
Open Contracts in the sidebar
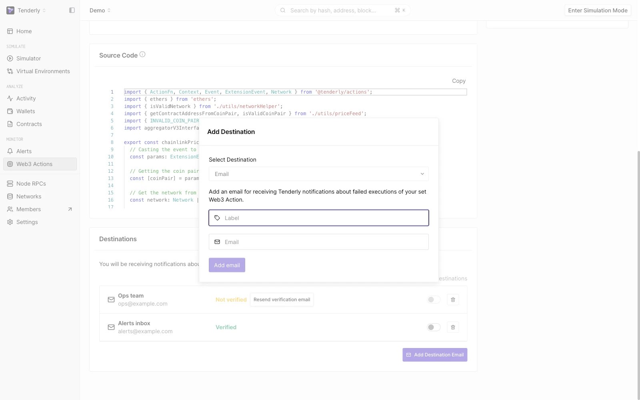(40, 124)
